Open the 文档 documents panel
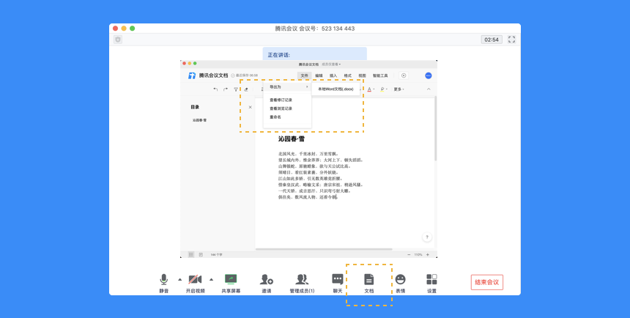 368,283
